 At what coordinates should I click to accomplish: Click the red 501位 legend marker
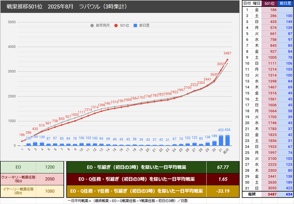[x=116, y=25]
